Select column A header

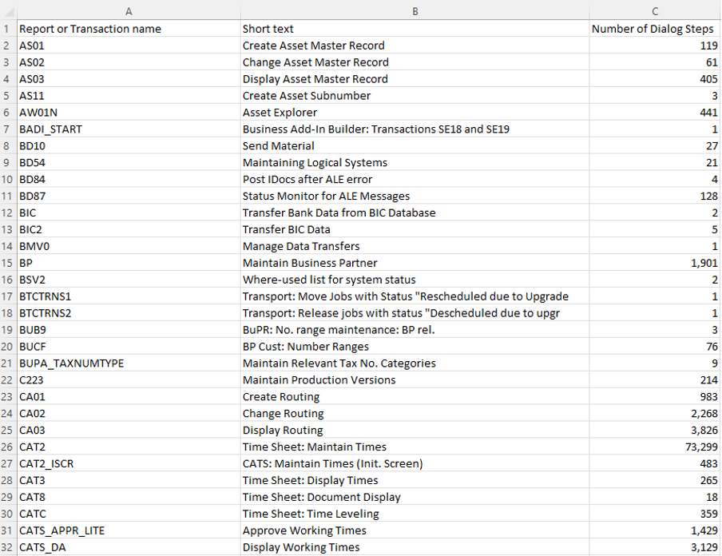(x=128, y=10)
